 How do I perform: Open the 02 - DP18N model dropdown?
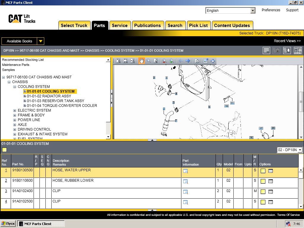pos(290,150)
